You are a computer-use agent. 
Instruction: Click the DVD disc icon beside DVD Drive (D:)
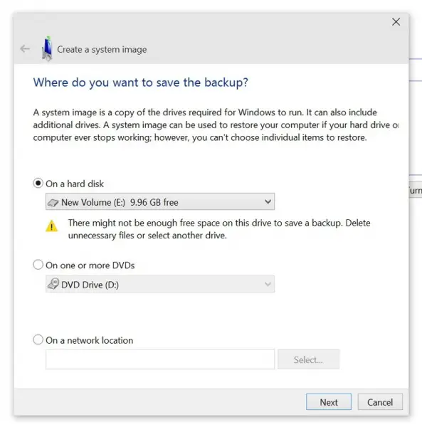click(x=53, y=284)
